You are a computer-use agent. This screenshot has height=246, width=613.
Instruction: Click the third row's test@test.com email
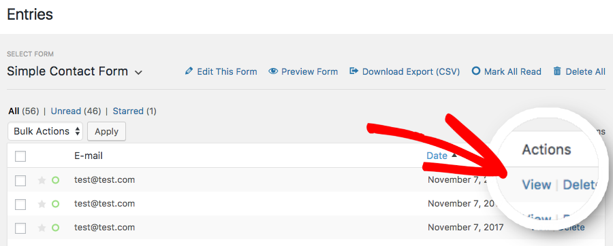tap(104, 228)
